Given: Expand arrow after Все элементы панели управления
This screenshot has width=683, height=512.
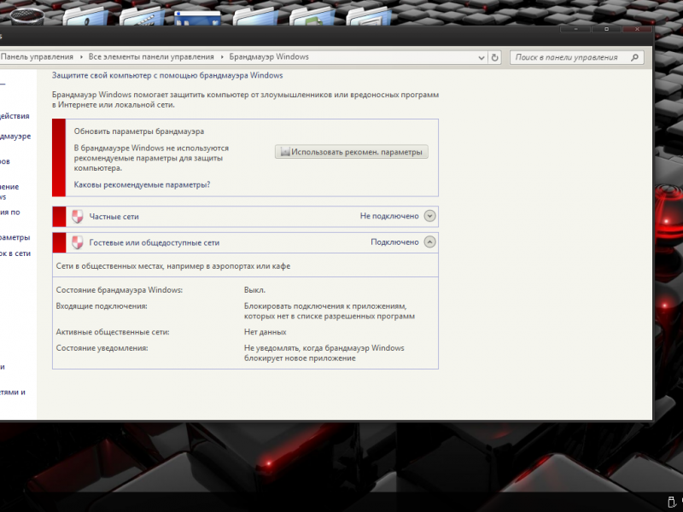Looking at the screenshot, I should coord(222,57).
